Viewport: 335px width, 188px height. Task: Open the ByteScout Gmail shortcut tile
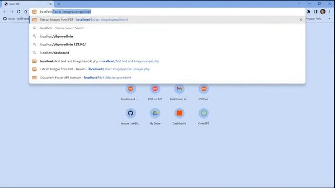[x=179, y=92]
